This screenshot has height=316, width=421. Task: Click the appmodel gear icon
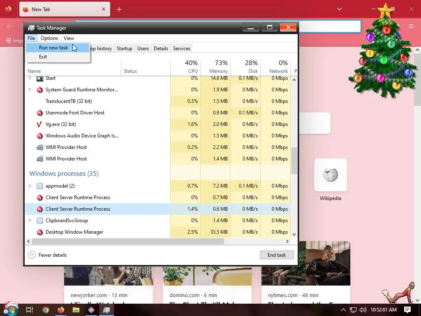tap(40, 186)
